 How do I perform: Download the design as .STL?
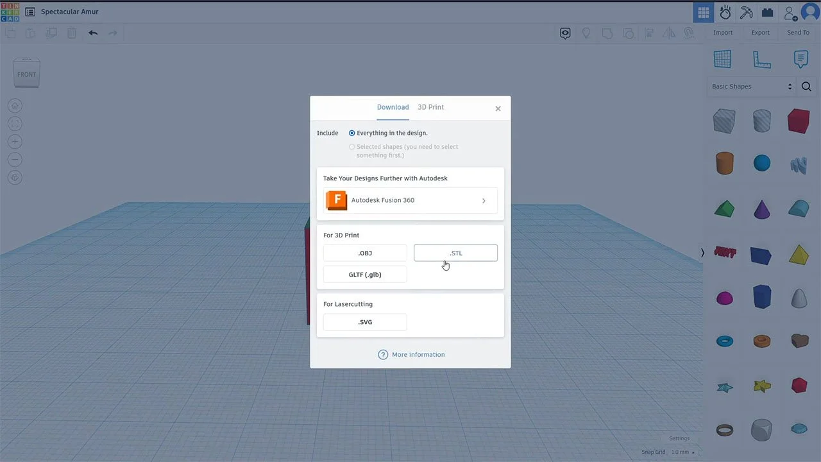coord(455,253)
